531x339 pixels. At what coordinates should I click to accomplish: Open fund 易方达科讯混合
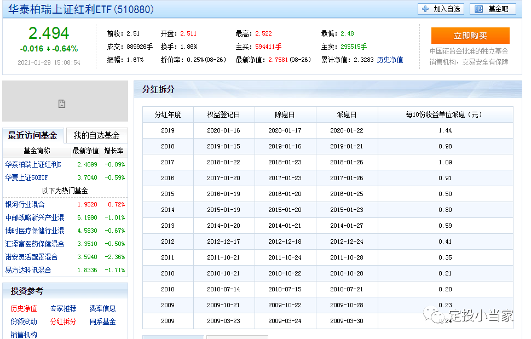pyautogui.click(x=28, y=270)
